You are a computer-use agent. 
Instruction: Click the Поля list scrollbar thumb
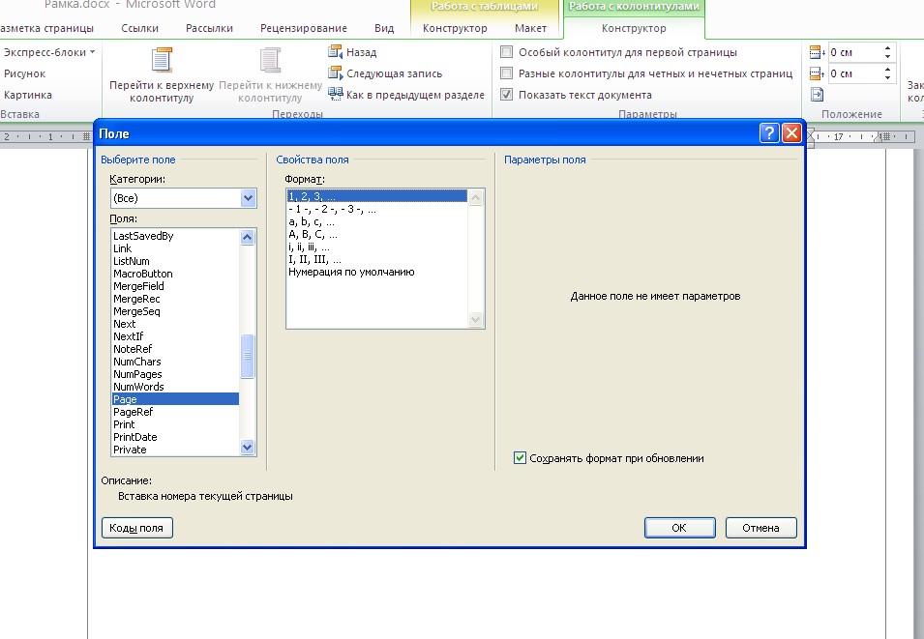(248, 356)
